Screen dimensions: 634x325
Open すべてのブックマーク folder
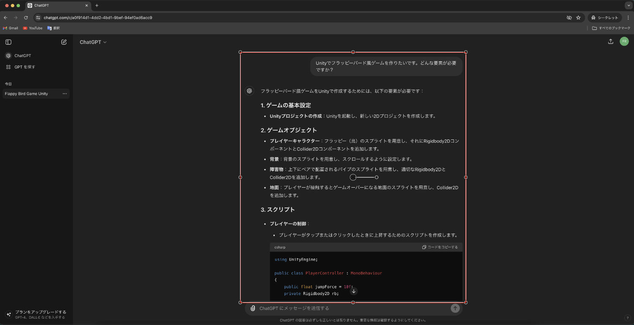[611, 28]
